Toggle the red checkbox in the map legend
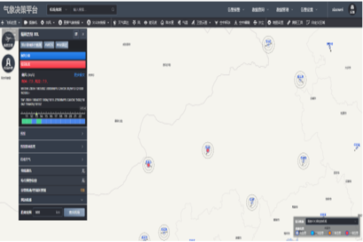363x242 pixels. coord(345,232)
